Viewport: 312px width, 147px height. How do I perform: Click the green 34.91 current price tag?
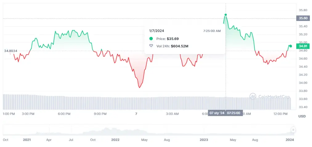coord(302,46)
